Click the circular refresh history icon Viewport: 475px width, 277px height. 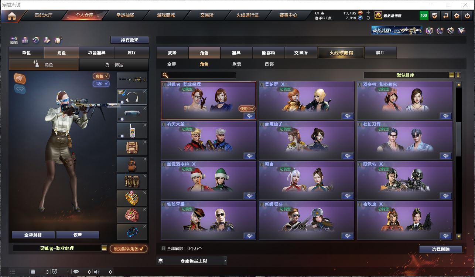click(x=36, y=40)
